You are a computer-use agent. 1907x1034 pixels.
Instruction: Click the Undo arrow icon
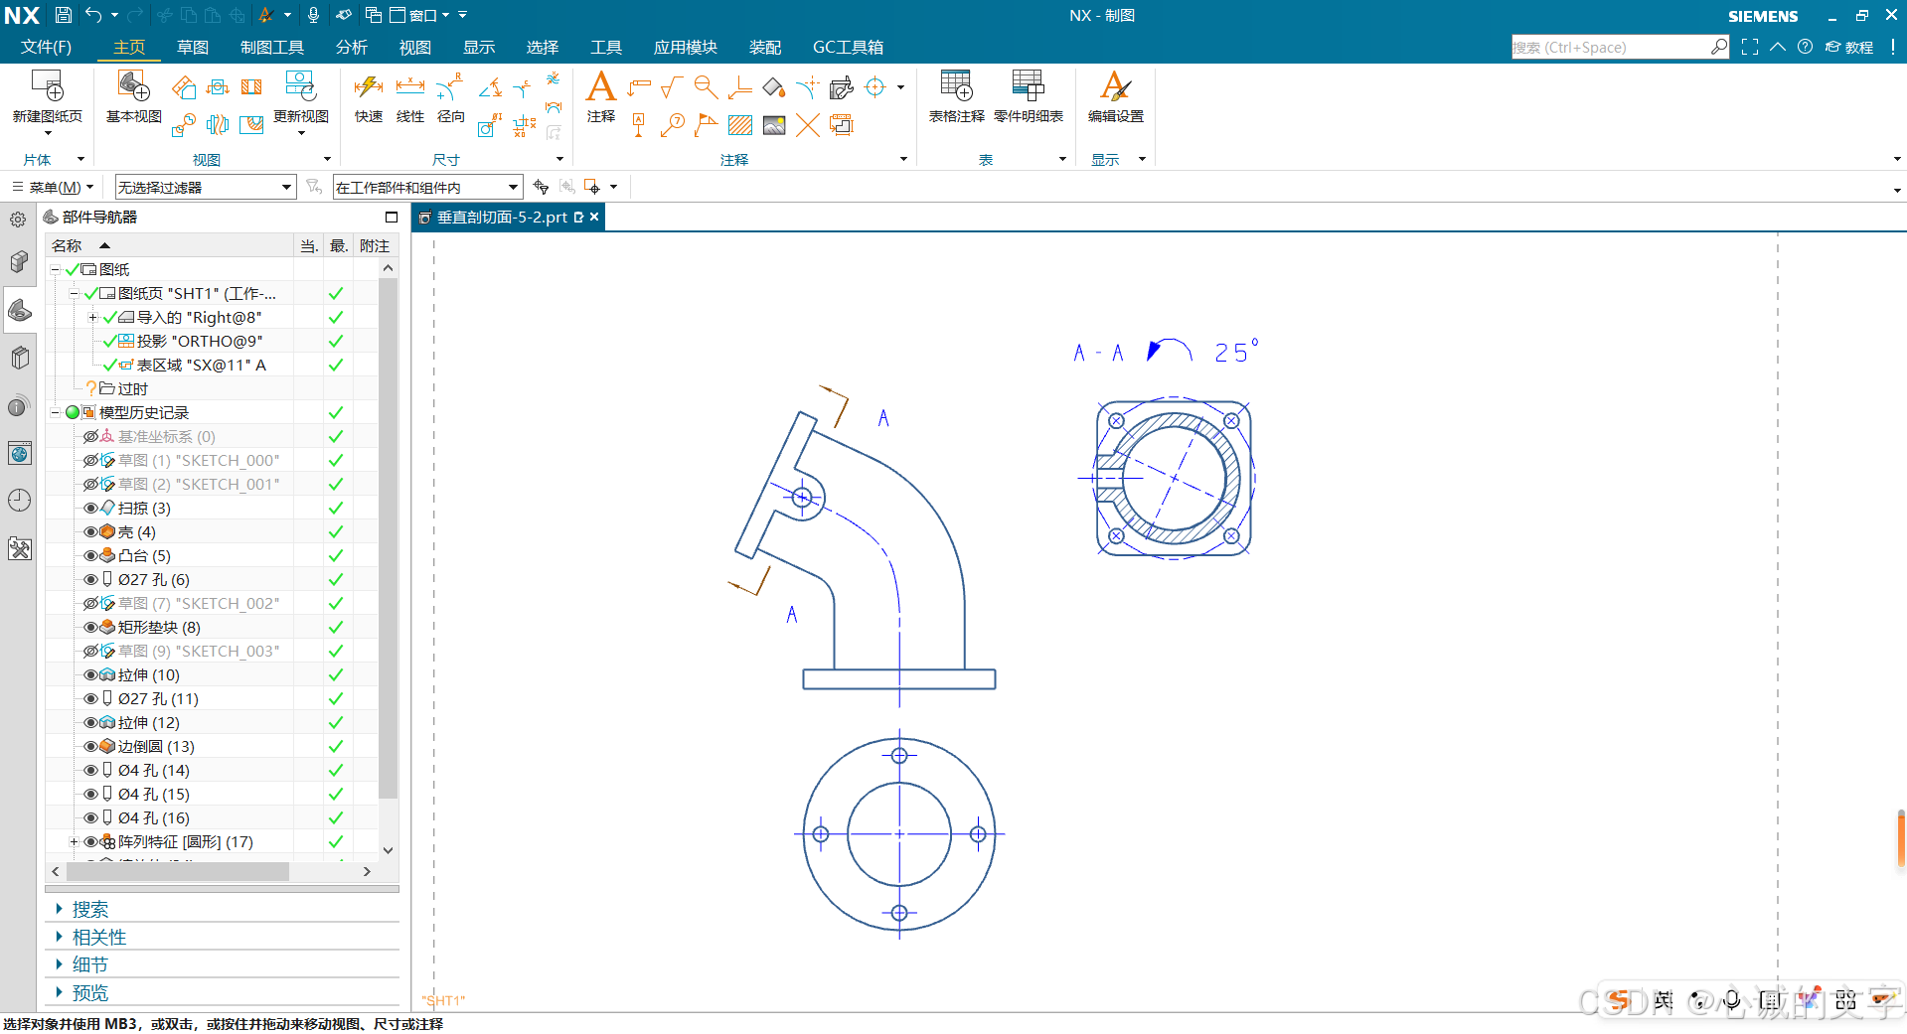point(93,15)
